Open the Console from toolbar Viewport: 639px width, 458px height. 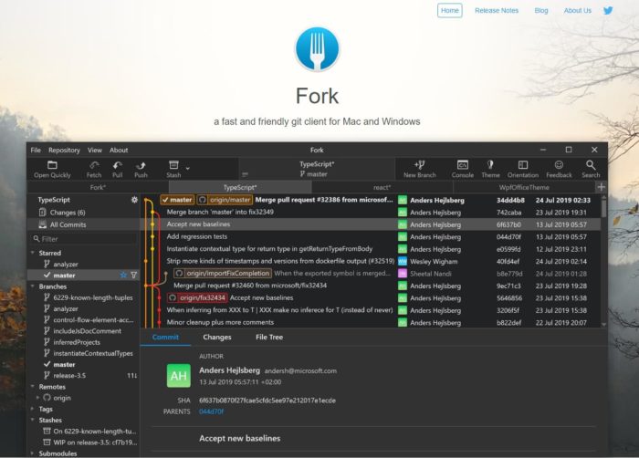pos(463,165)
